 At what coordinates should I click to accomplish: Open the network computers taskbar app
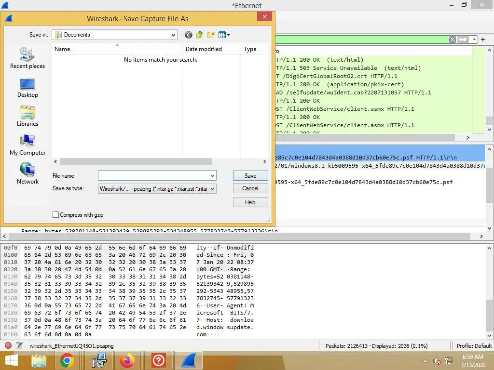pos(99,360)
